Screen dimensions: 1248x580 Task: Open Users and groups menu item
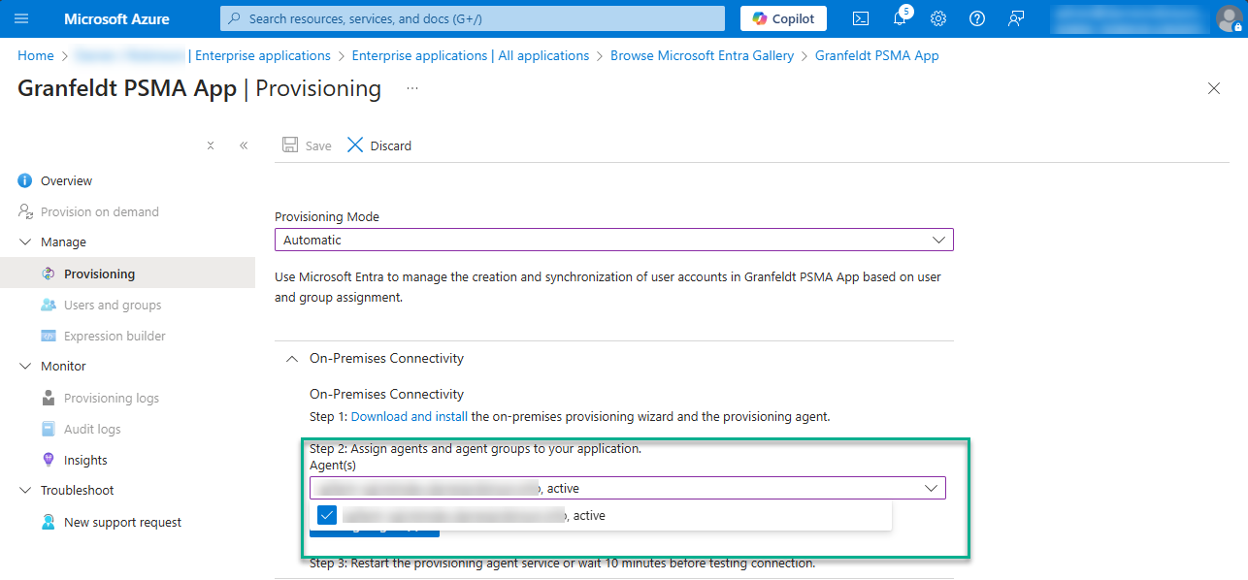coord(113,306)
